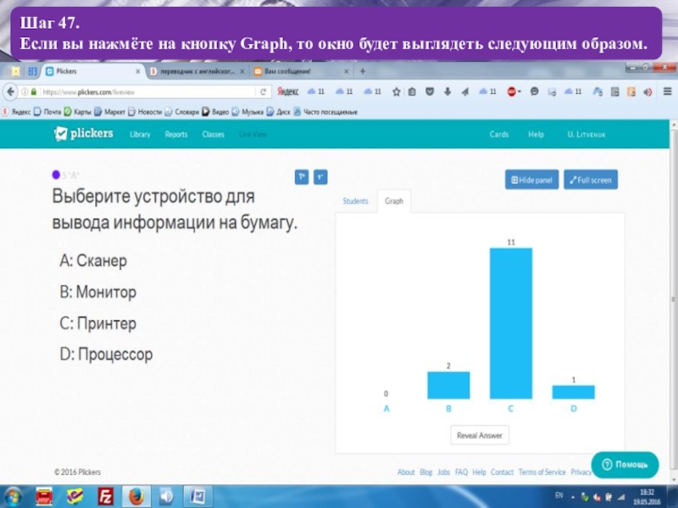The height and width of the screenshot is (508, 678).
Task: Close the Plickers browser tab
Action: pos(137,71)
